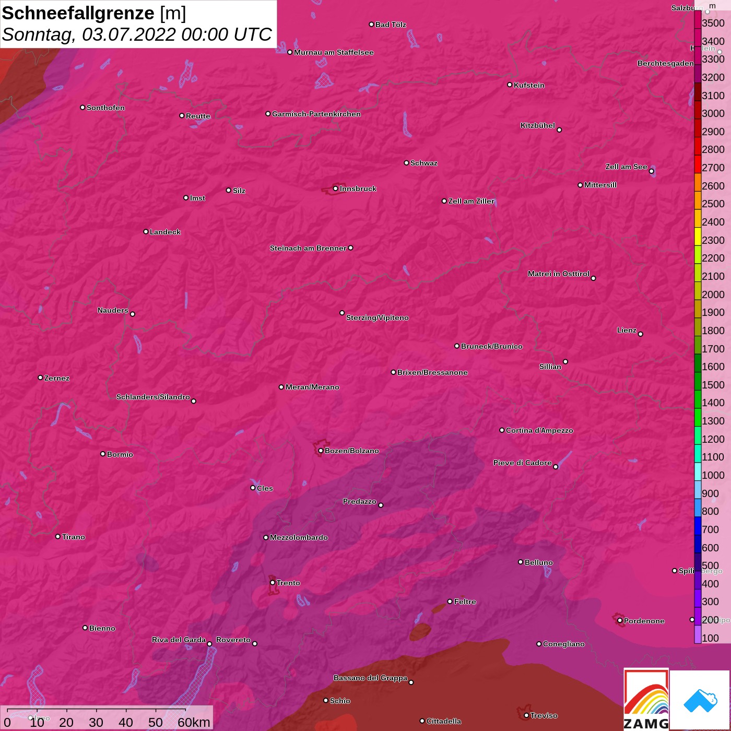731x731 pixels.
Task: Select the 2500 m orange legend swatch
Action: [698, 201]
